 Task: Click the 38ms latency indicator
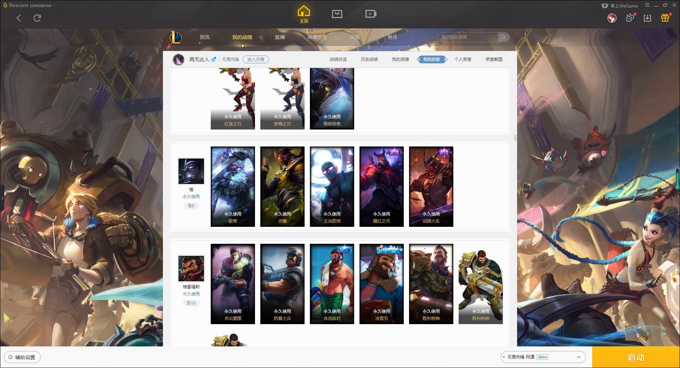(x=542, y=357)
